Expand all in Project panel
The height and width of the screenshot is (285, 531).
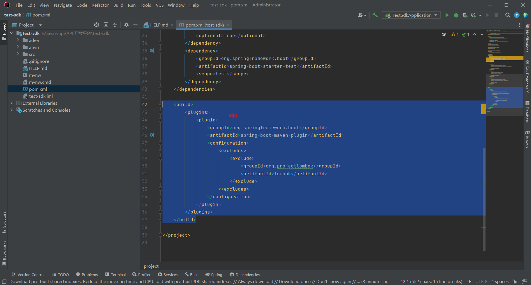pyautogui.click(x=106, y=25)
